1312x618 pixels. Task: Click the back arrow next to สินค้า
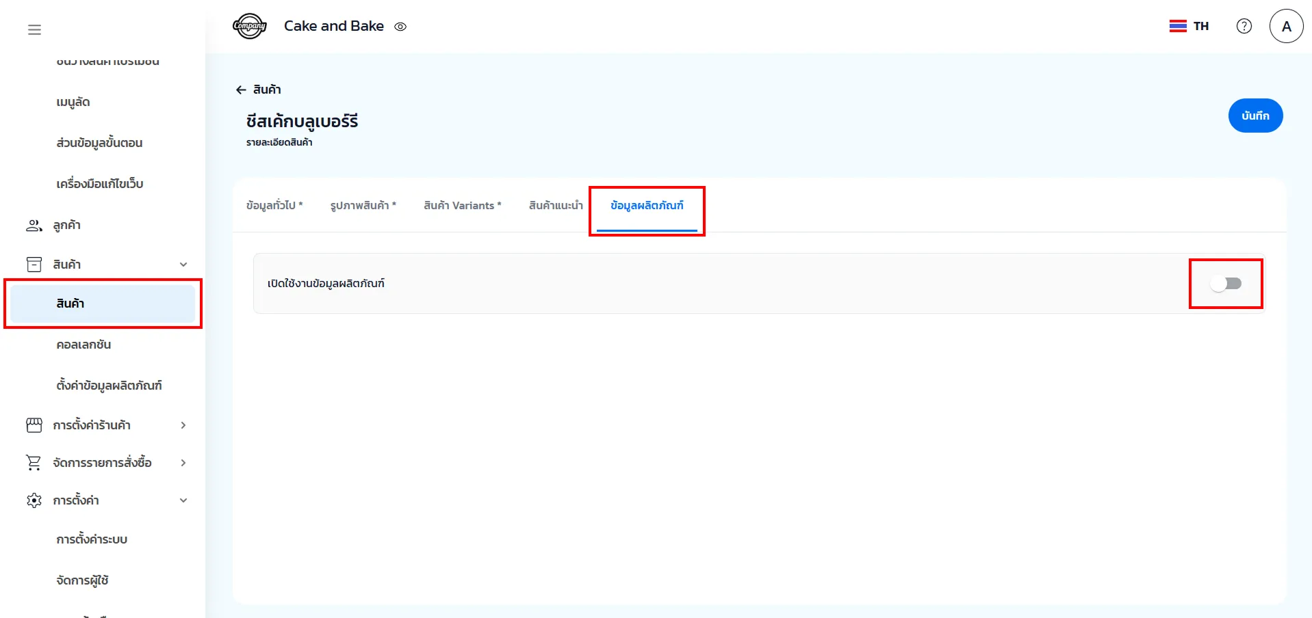(x=241, y=90)
